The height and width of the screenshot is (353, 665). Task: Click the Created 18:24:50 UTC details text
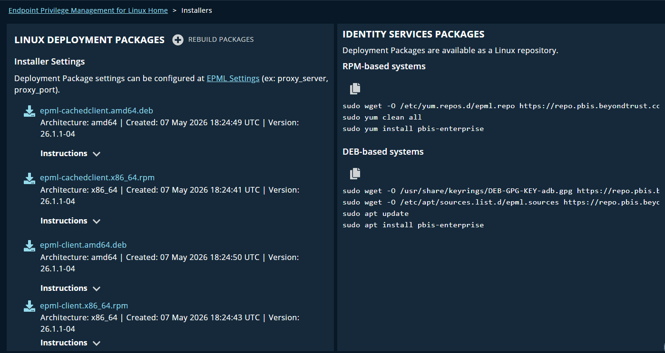point(169,263)
